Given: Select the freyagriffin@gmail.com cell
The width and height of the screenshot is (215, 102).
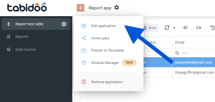Looking at the screenshot, I should pyautogui.click(x=194, y=72).
